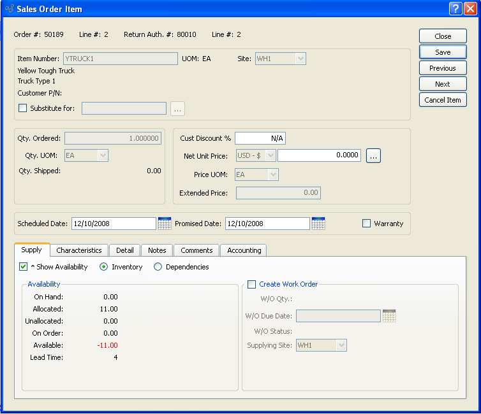Click the Sales Order Item window icon

click(x=8, y=9)
